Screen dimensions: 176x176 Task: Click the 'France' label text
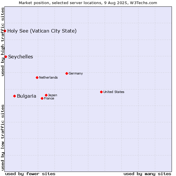pyautogui.click(x=49, y=99)
